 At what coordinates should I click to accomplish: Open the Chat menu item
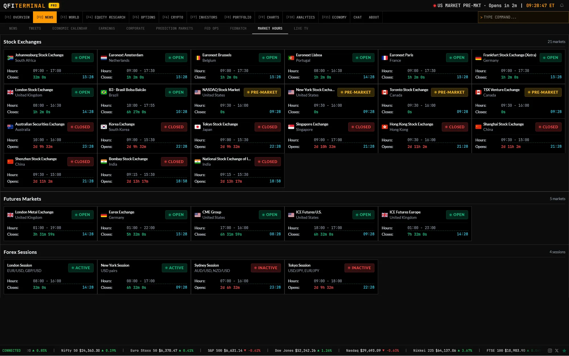pos(358,17)
